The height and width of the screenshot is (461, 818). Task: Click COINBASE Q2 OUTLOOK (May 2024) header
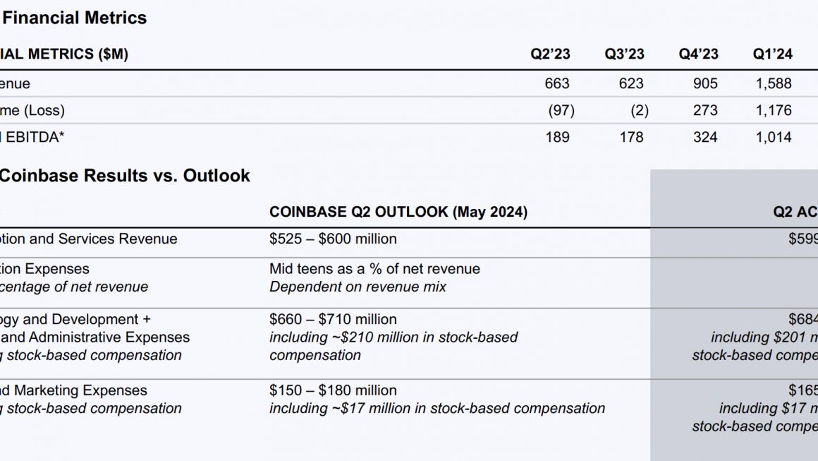(398, 212)
